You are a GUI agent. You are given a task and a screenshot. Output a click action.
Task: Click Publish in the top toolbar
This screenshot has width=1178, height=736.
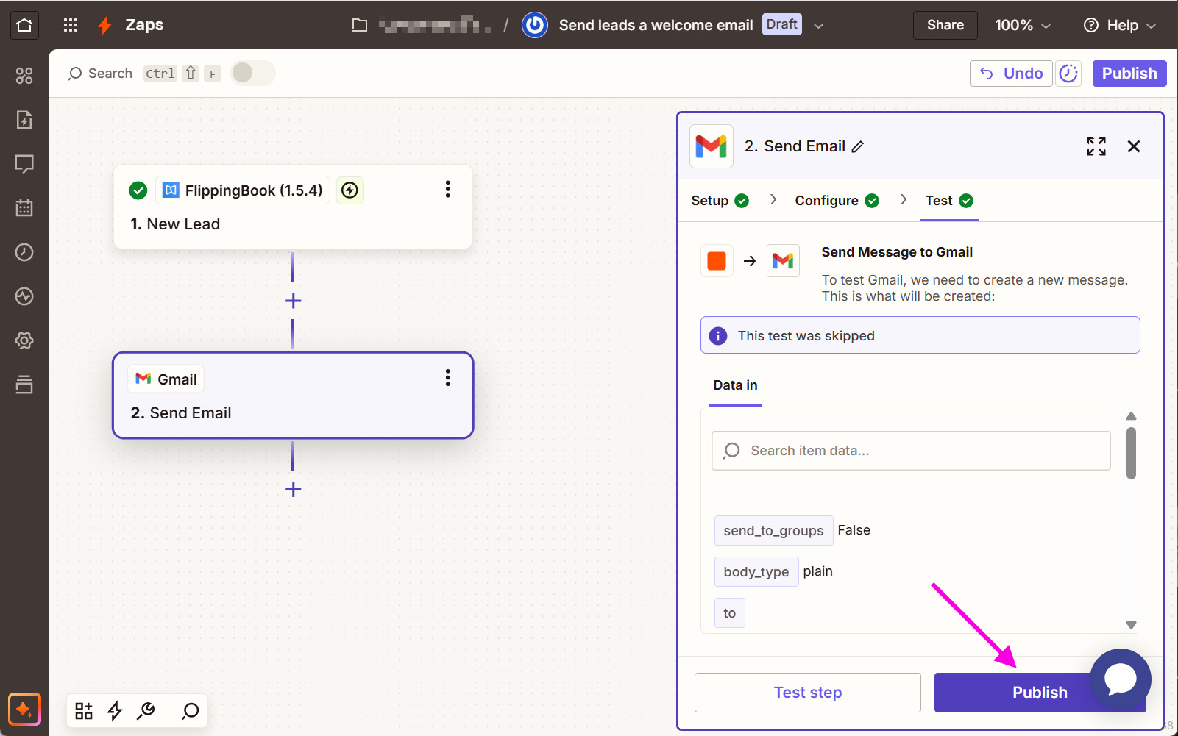tap(1129, 74)
